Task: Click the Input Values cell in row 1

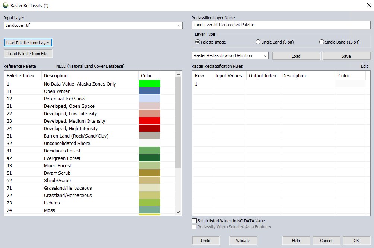Action: [229, 84]
